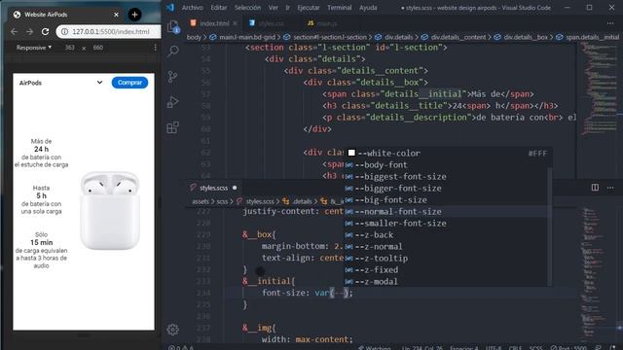Choose --smaller-font-size suggestion
Image resolution: width=623 pixels, height=350 pixels.
tap(448, 223)
